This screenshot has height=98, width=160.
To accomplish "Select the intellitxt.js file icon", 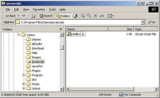I will [69, 34].
